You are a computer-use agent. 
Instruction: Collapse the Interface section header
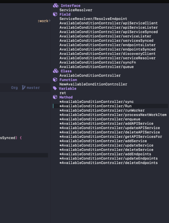coord(71,6)
